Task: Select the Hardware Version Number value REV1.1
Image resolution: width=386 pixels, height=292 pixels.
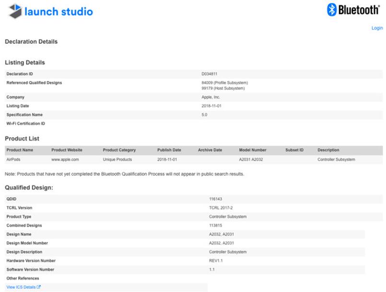Action: tap(216, 261)
